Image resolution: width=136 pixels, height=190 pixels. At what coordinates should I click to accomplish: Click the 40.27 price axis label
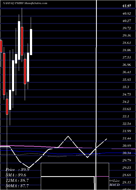[126, 21]
